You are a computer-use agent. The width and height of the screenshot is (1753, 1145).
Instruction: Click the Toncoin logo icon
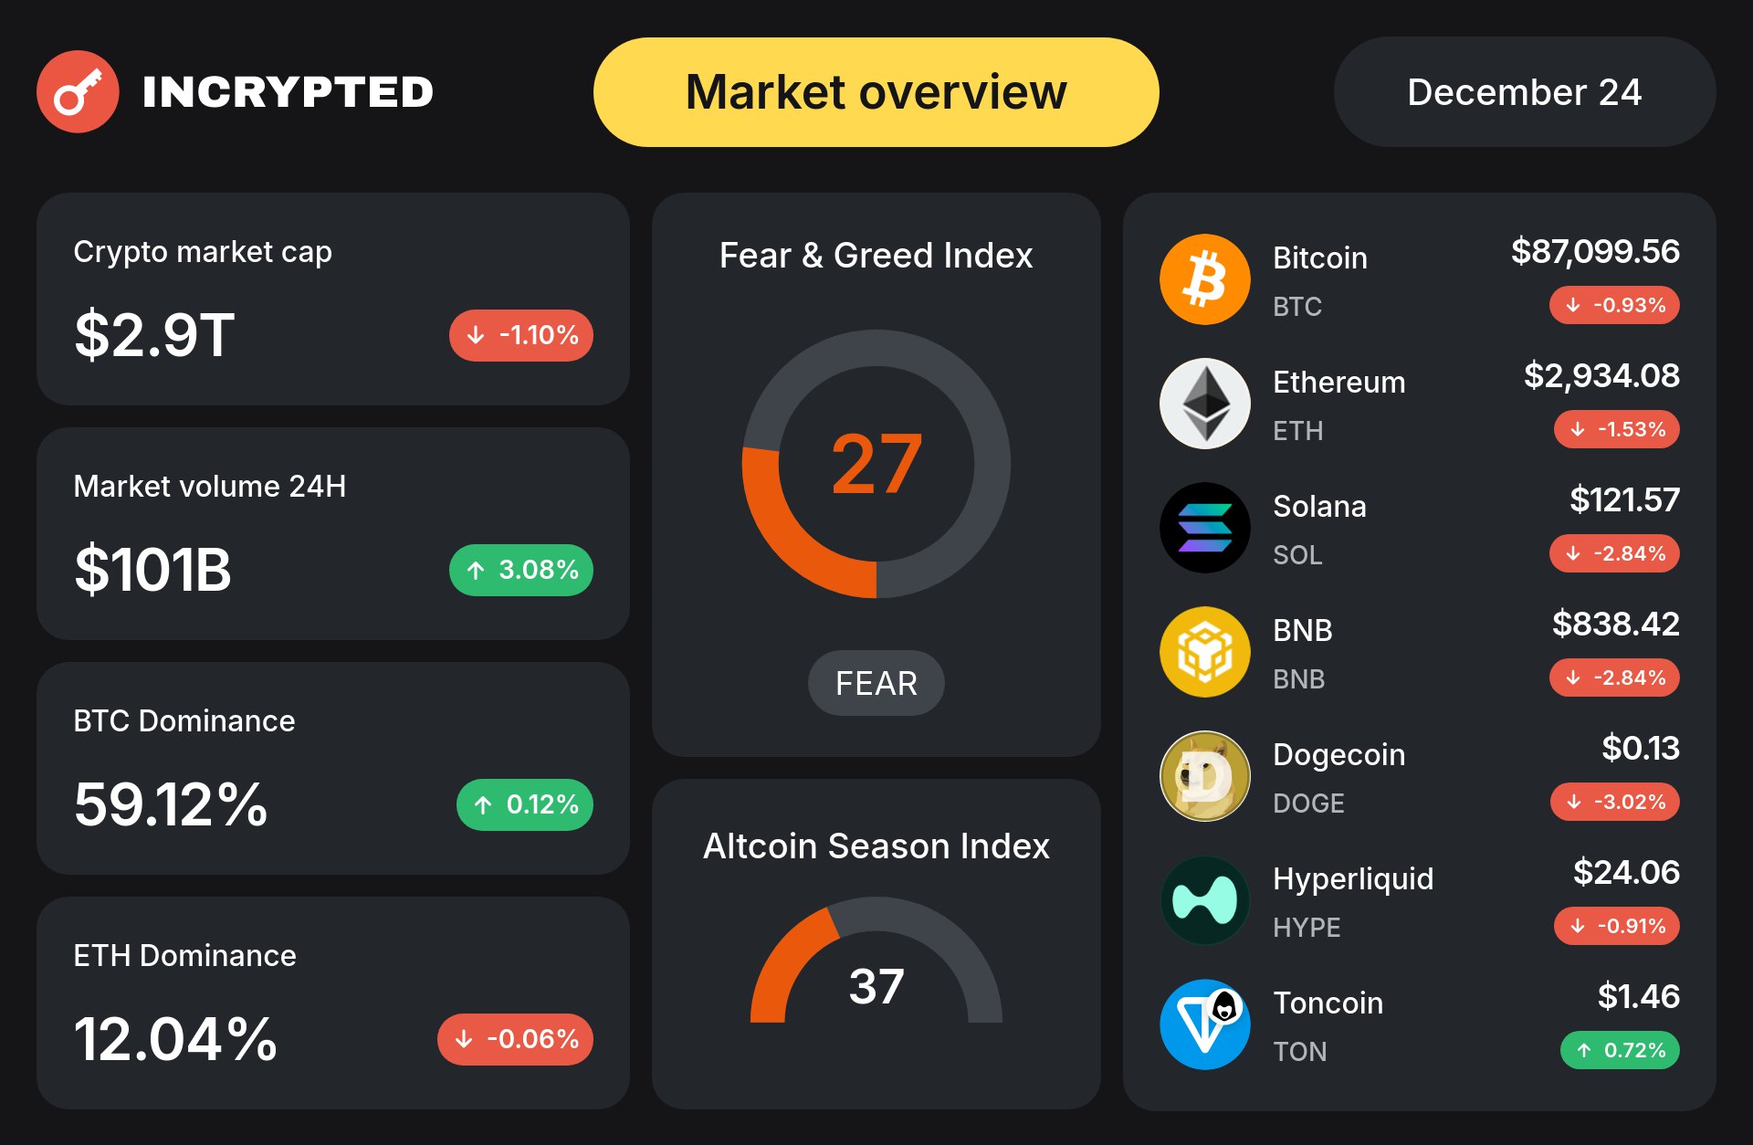(x=1204, y=1024)
